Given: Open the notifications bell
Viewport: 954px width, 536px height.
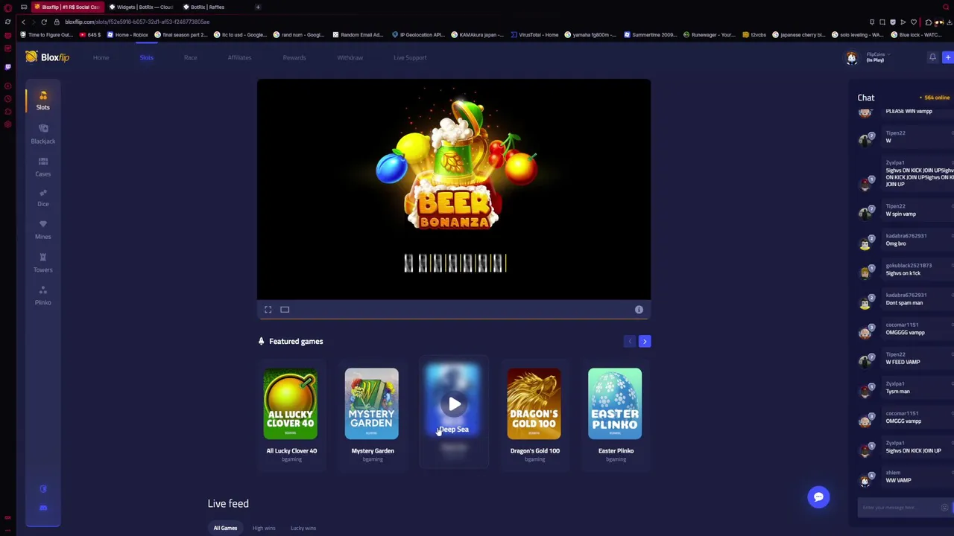Looking at the screenshot, I should click(932, 57).
